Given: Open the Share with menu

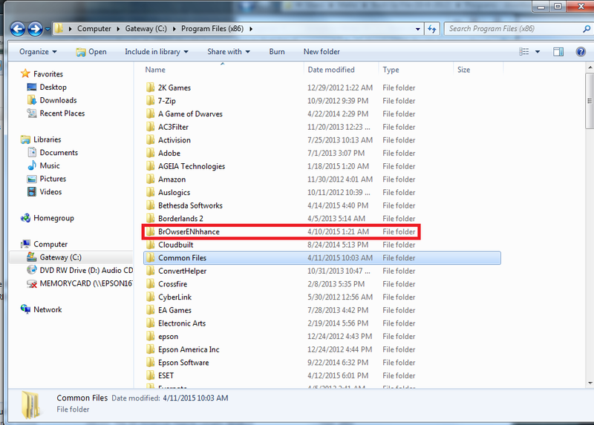Looking at the screenshot, I should (x=229, y=52).
